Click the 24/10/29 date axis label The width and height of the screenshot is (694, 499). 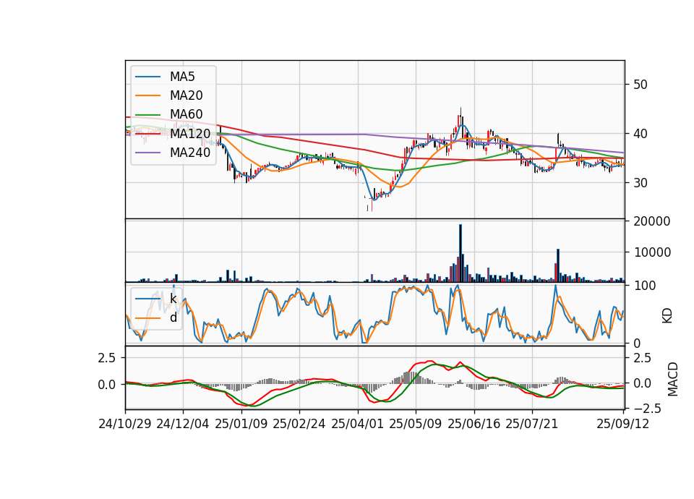click(125, 424)
